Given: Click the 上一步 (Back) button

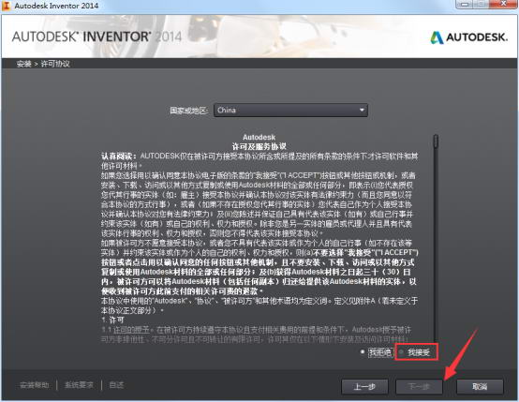Looking at the screenshot, I should tap(364, 386).
